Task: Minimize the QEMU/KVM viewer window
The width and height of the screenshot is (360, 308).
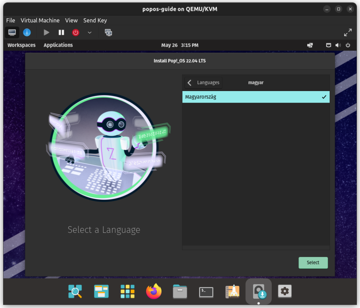Action: click(327, 9)
